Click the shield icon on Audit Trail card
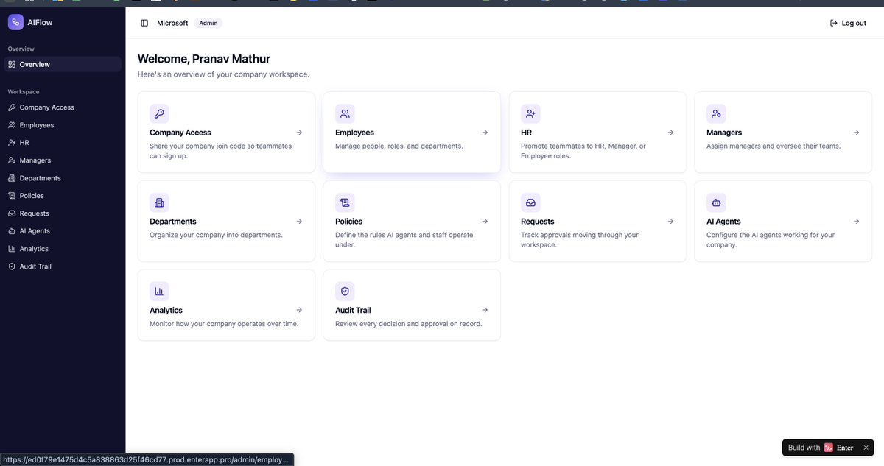This screenshot has width=884, height=466. coord(345,291)
